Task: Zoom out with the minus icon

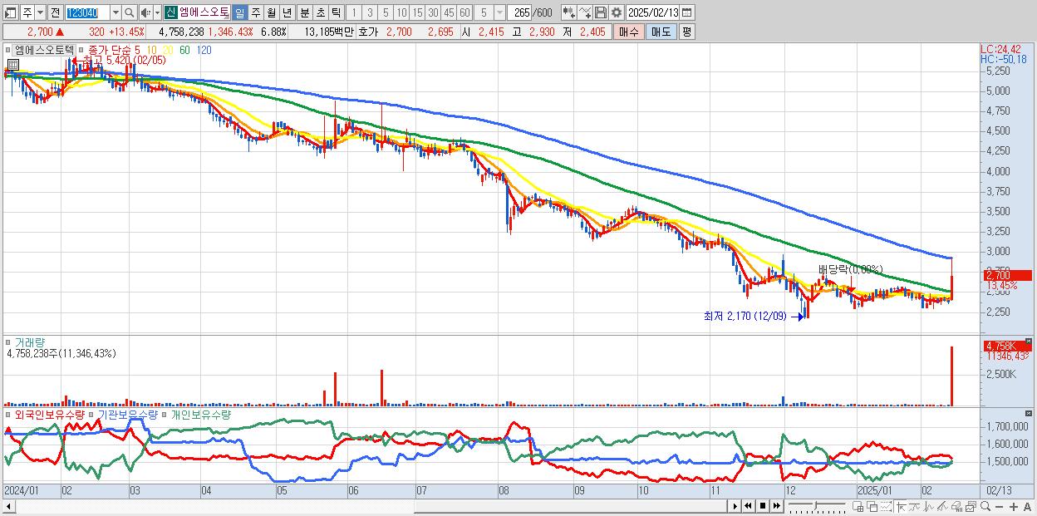Action: [999, 507]
